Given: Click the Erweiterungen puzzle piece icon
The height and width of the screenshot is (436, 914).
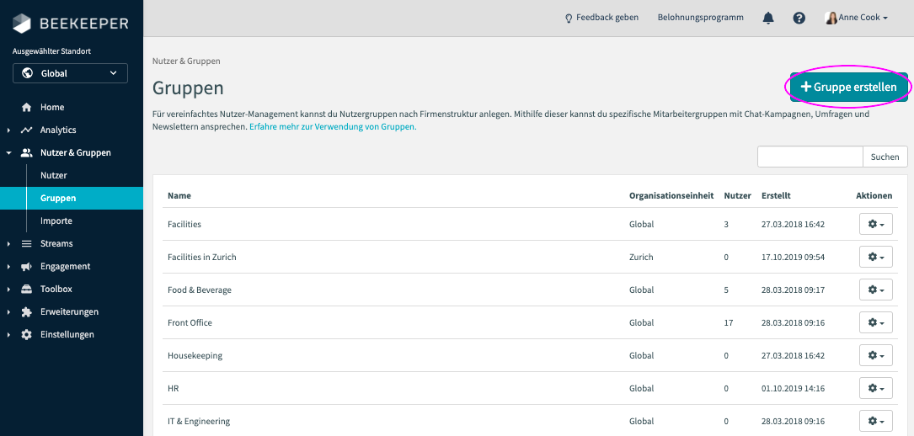Looking at the screenshot, I should click(x=26, y=312).
